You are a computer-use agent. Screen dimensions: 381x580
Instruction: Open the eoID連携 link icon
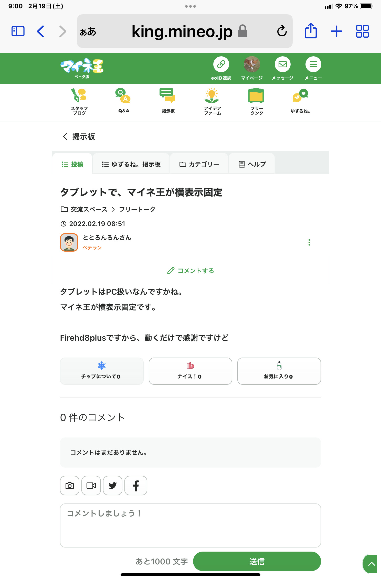(221, 65)
